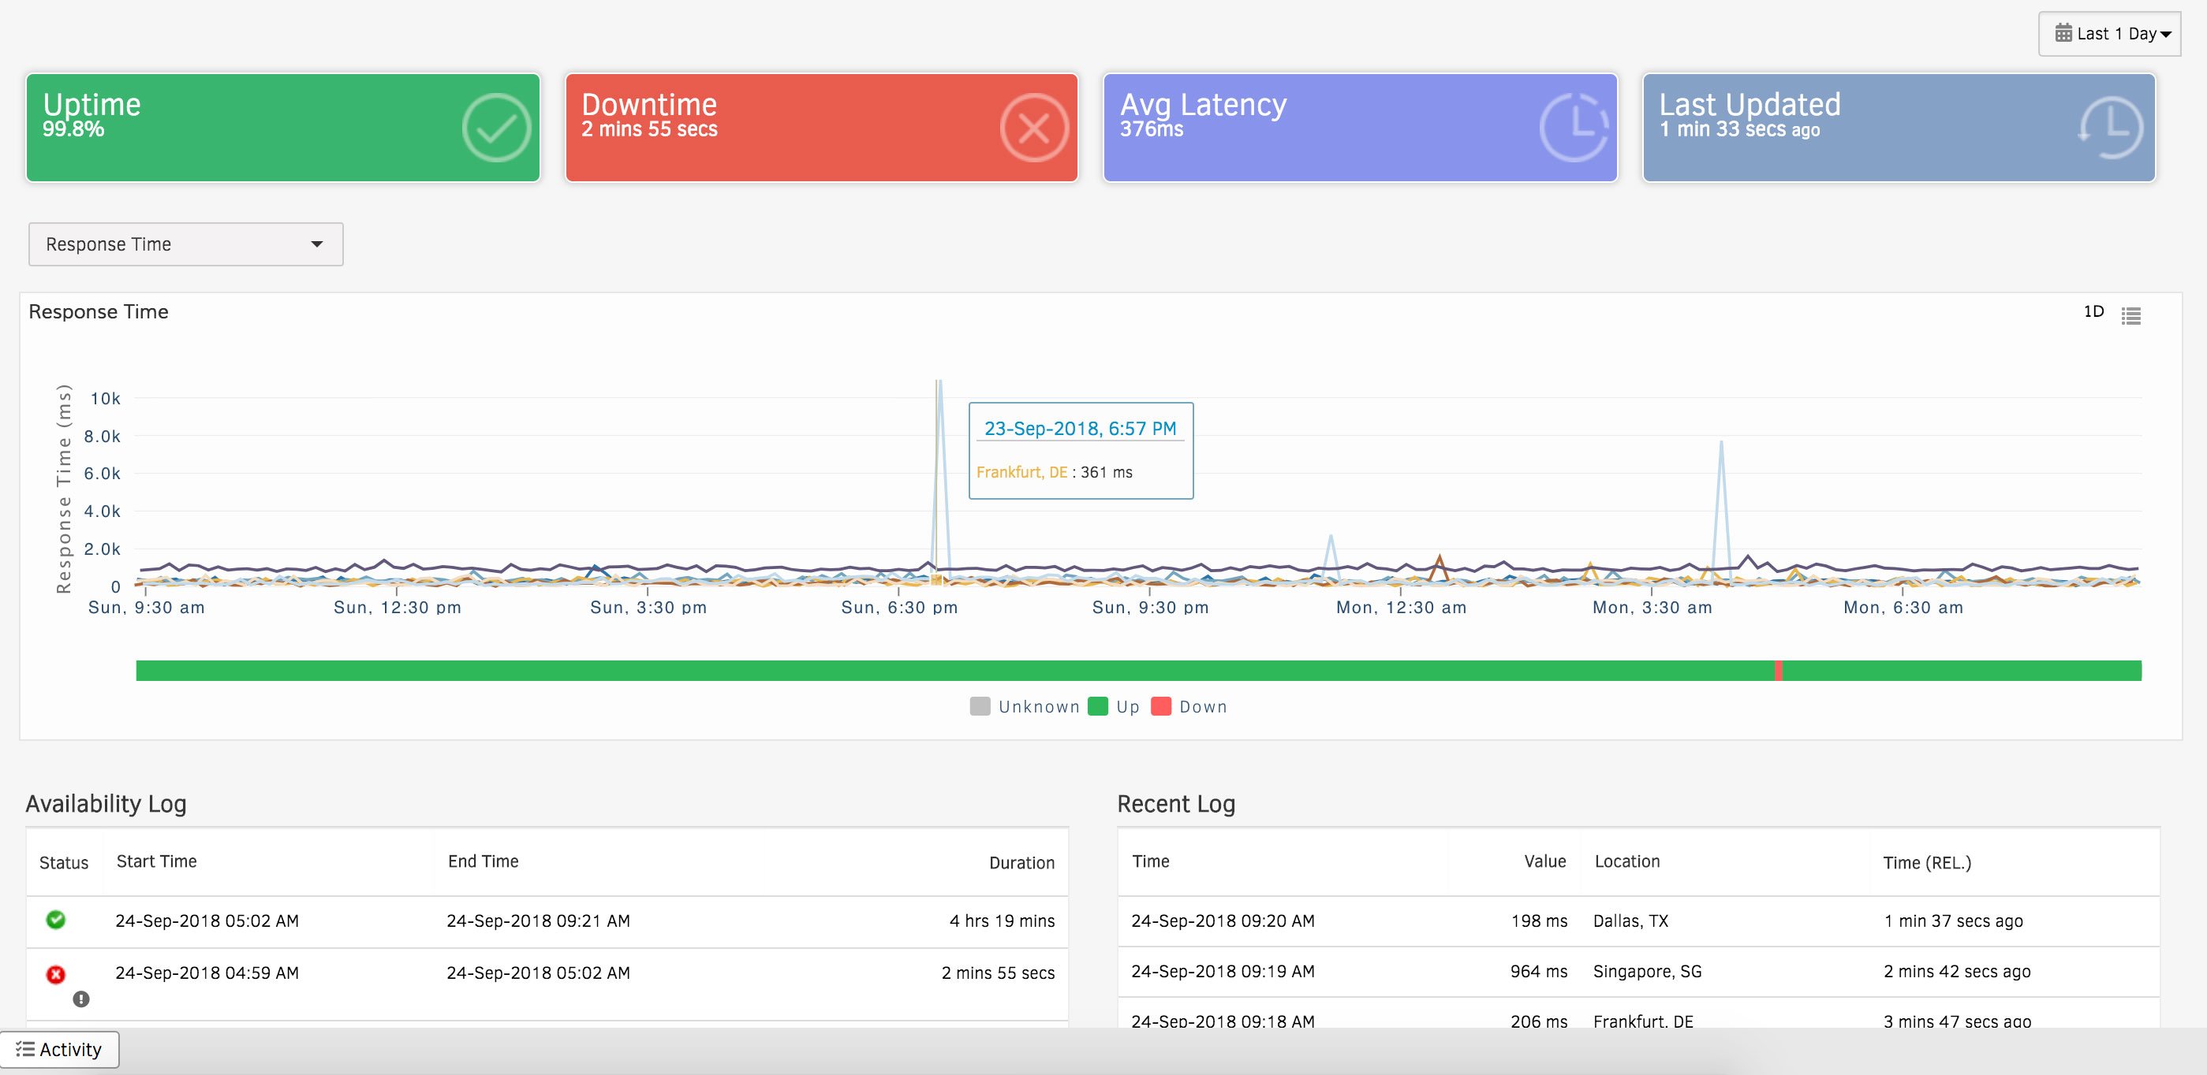Image resolution: width=2207 pixels, height=1075 pixels.
Task: Click the calendar icon beside Last 1 Day
Action: point(2065,32)
